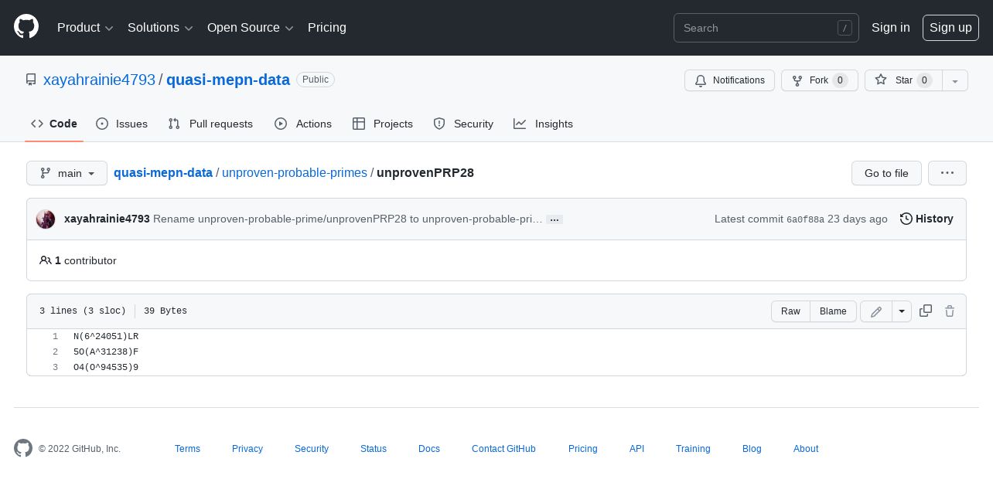Expand the Solutions menu
This screenshot has width=993, height=496.
click(160, 28)
